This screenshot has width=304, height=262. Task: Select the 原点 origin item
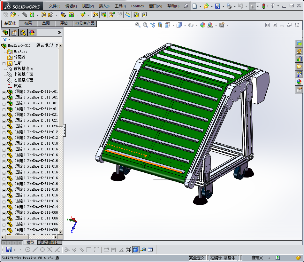[18, 86]
